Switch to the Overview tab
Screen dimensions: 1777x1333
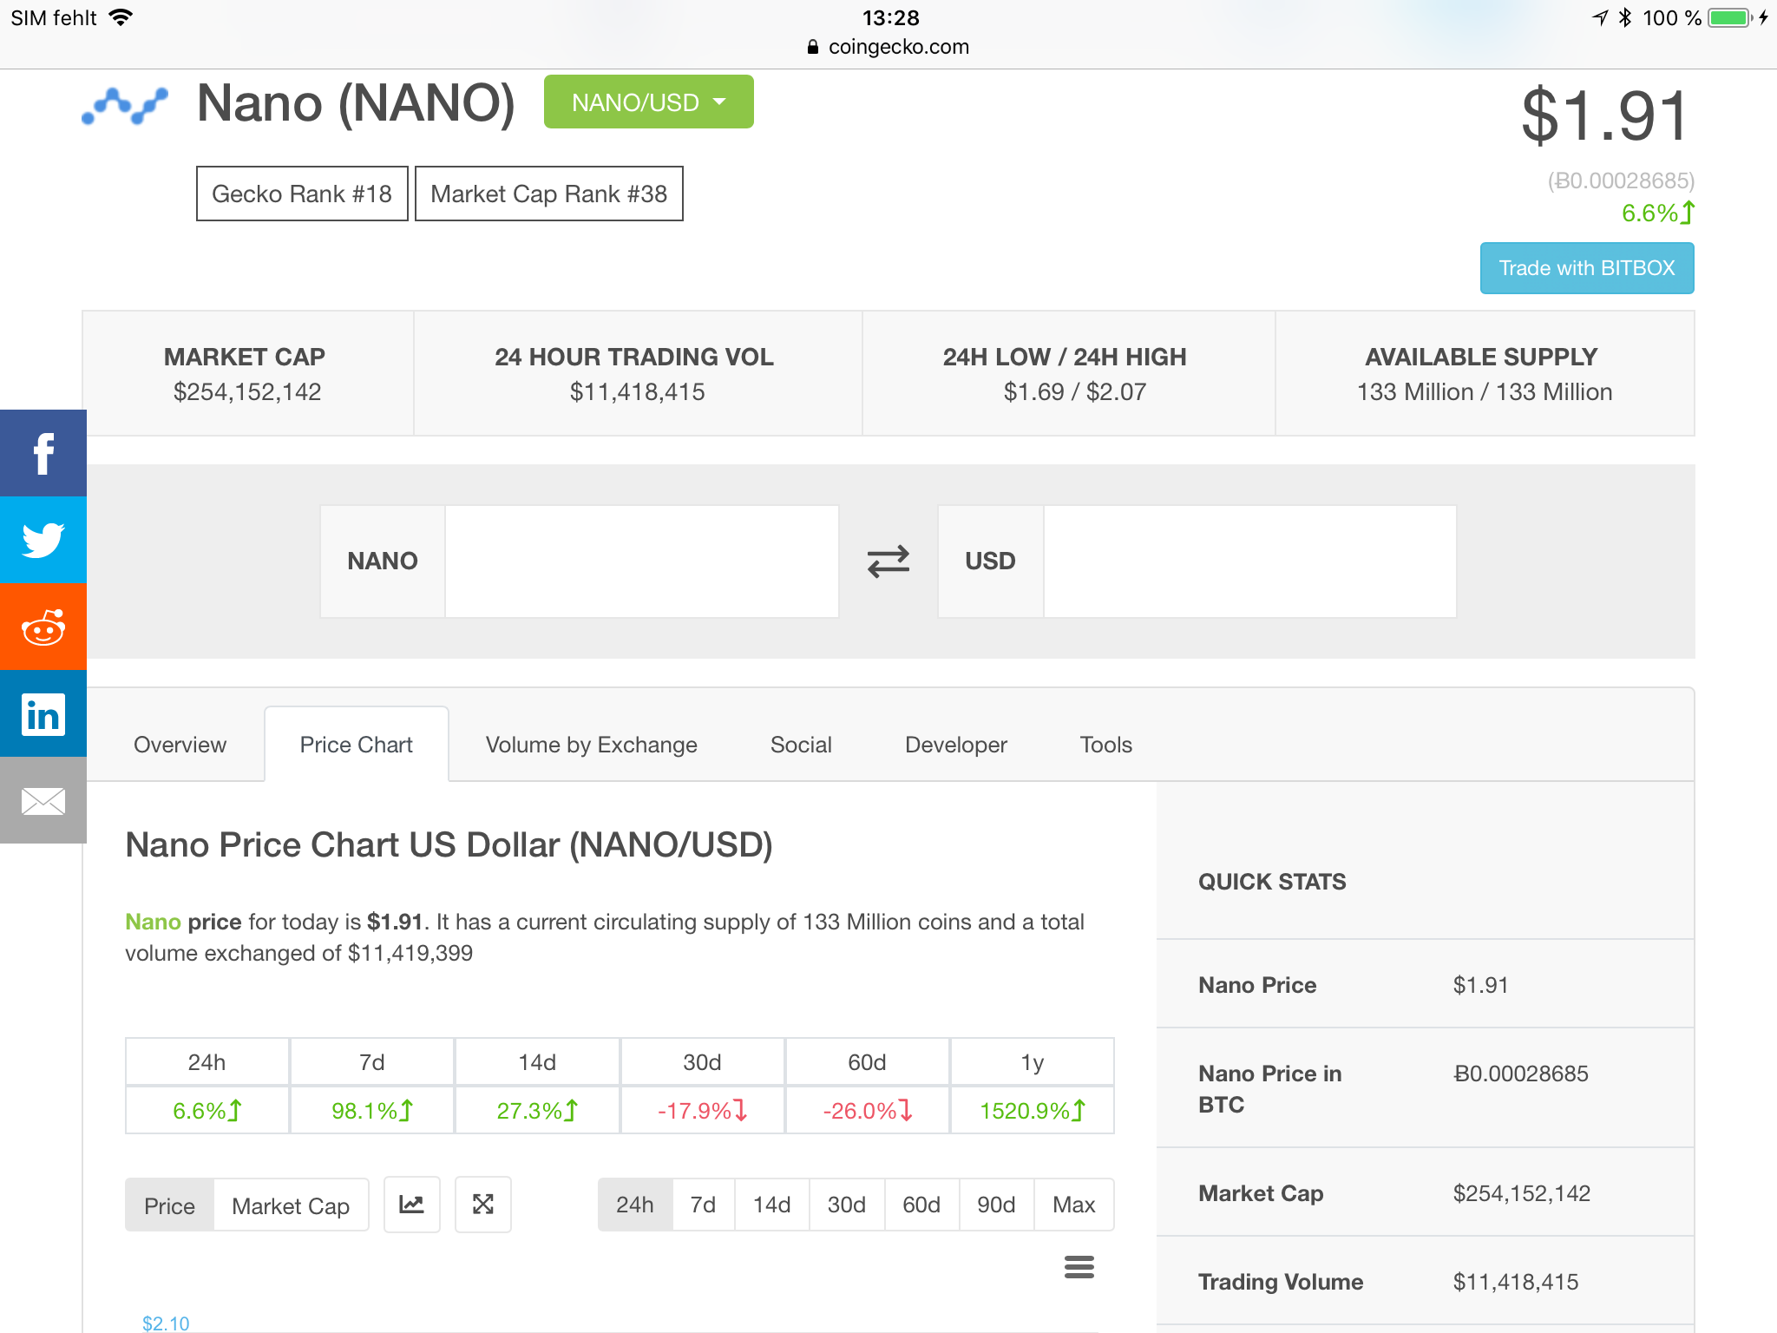180,745
